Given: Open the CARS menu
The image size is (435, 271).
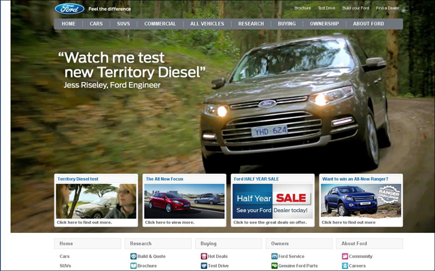Looking at the screenshot, I should (x=97, y=24).
